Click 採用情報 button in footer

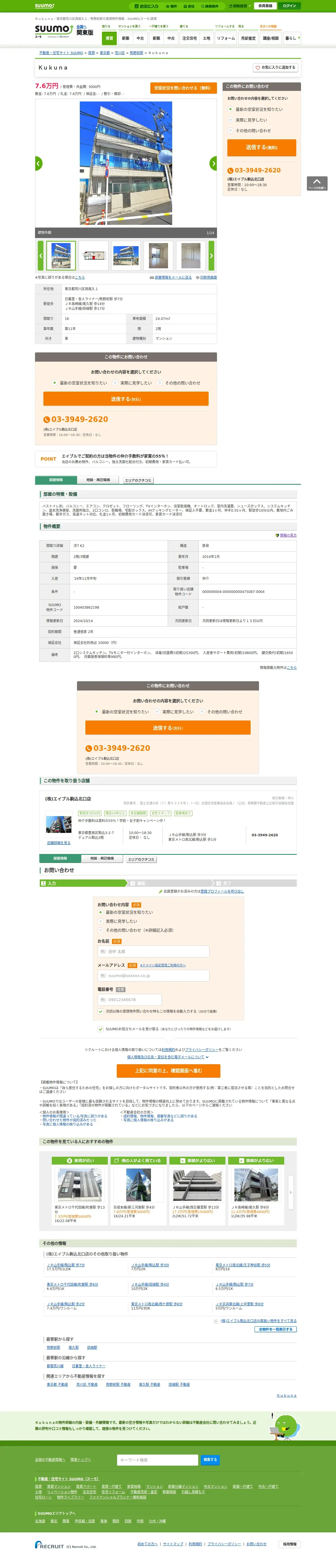(290, 1544)
